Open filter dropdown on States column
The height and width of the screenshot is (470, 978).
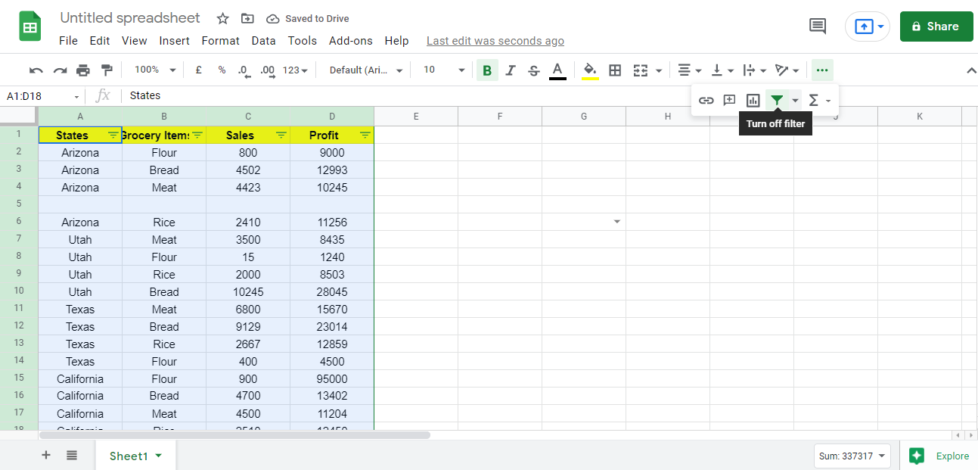[113, 135]
